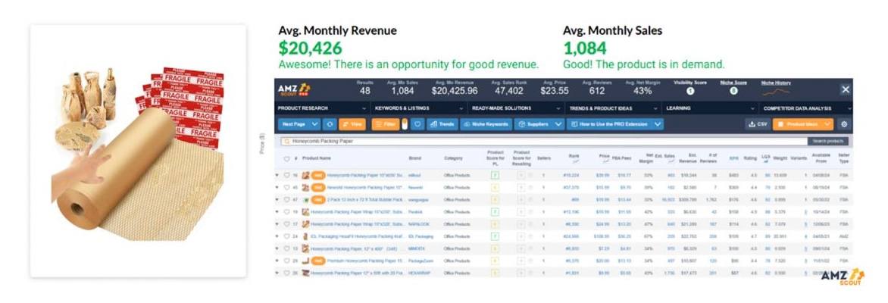Click the PL product score box in row 24
Screen dimensions: 888x303
tap(495, 236)
